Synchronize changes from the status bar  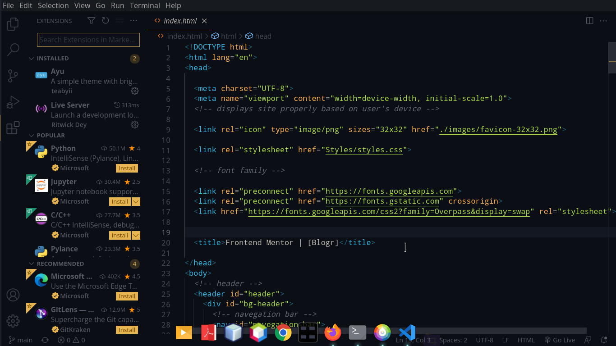45,340
